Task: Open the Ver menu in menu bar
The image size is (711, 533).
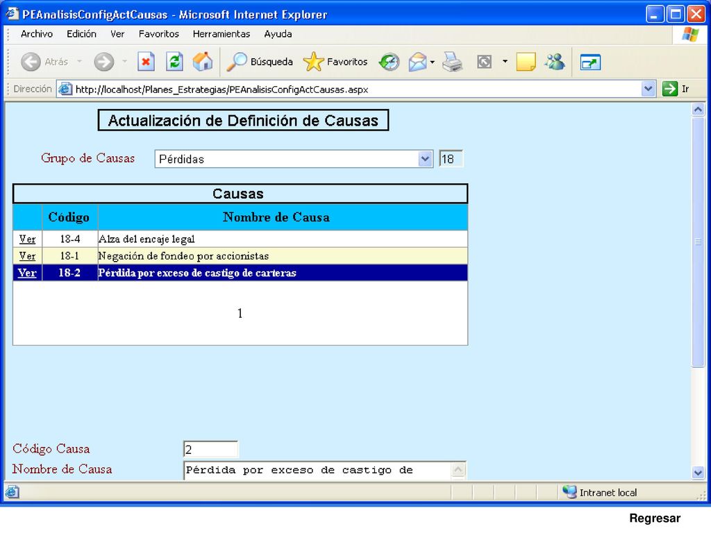Action: pos(117,34)
